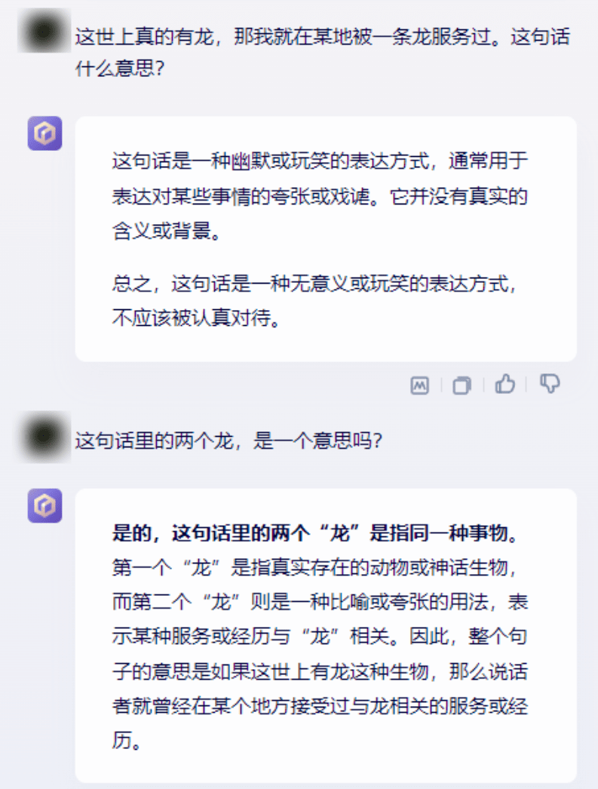
Task: Copy the first assistant reply
Action: 462,385
